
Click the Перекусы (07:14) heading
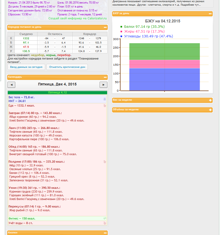click(x=35, y=206)
